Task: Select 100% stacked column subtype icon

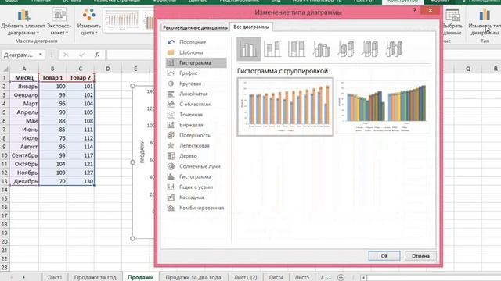Action: (297, 49)
